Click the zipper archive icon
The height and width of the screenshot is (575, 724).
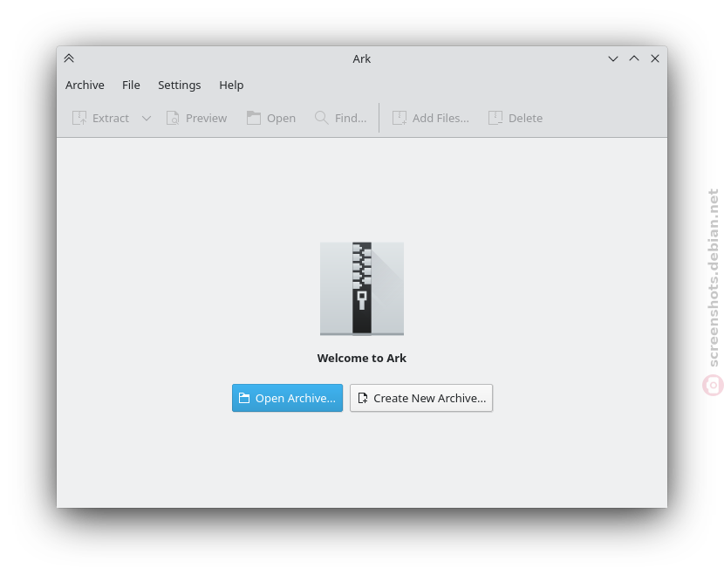pos(362,289)
